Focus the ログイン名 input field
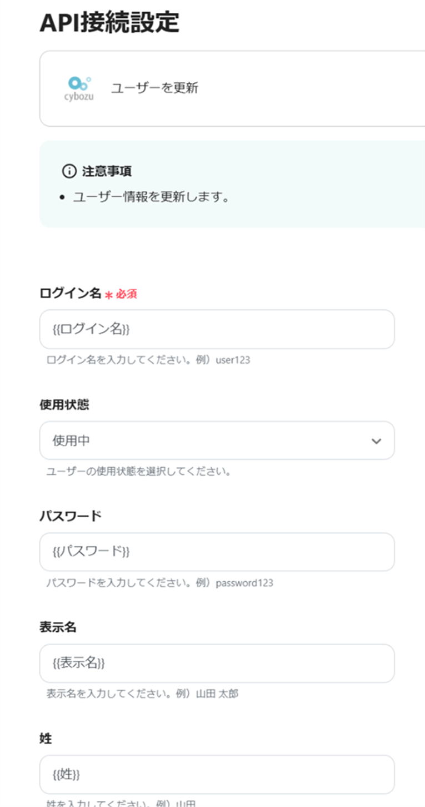 (217, 329)
